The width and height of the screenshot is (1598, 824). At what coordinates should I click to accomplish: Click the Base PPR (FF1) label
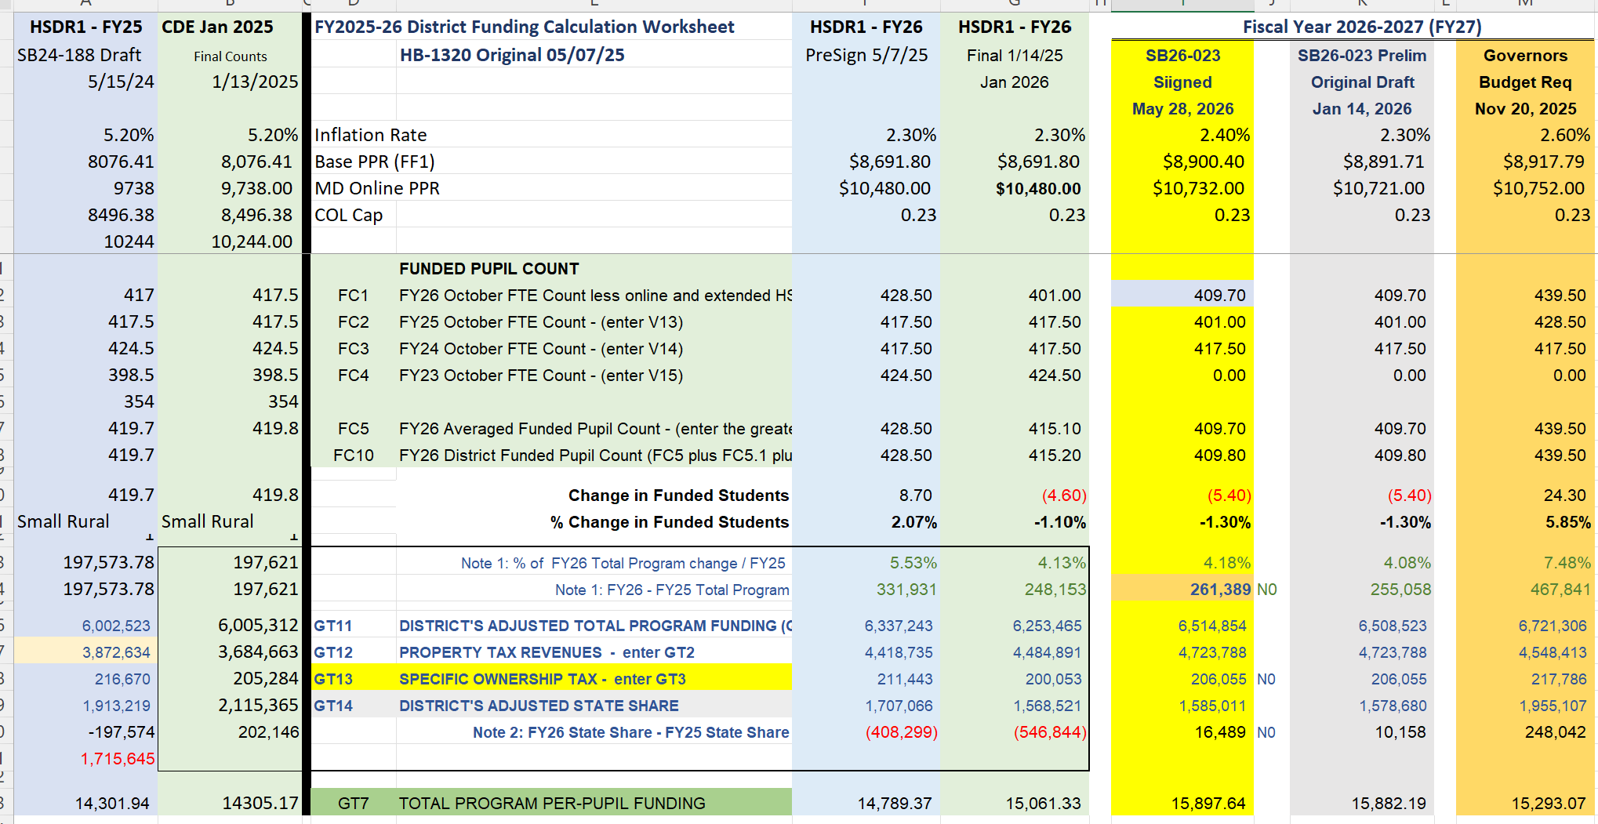point(375,162)
